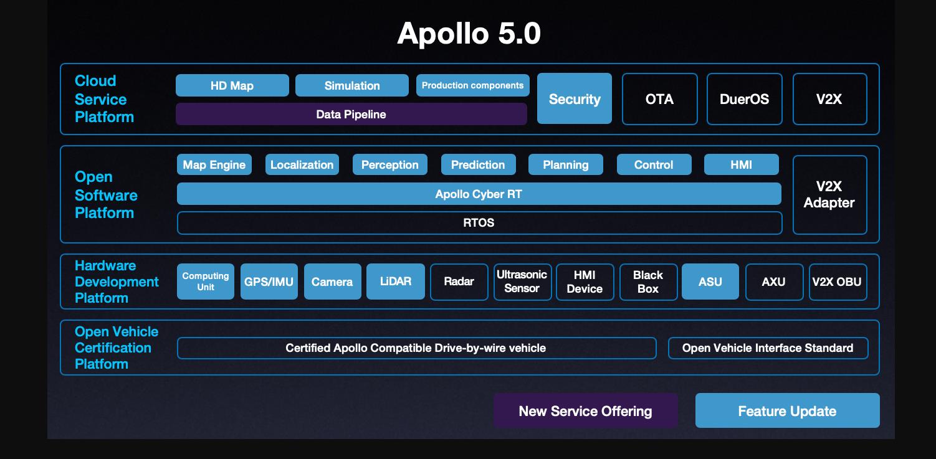Click the Perception module
The width and height of the screenshot is (936, 459).
click(390, 165)
